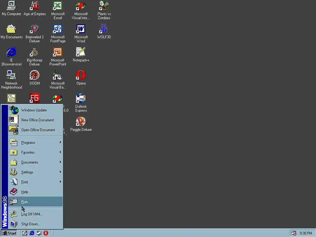Expand Settings via its arrow
Screen dimensions: 316x237
click(60, 172)
